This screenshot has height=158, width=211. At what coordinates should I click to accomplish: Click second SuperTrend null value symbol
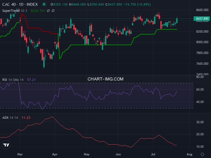(53, 11)
